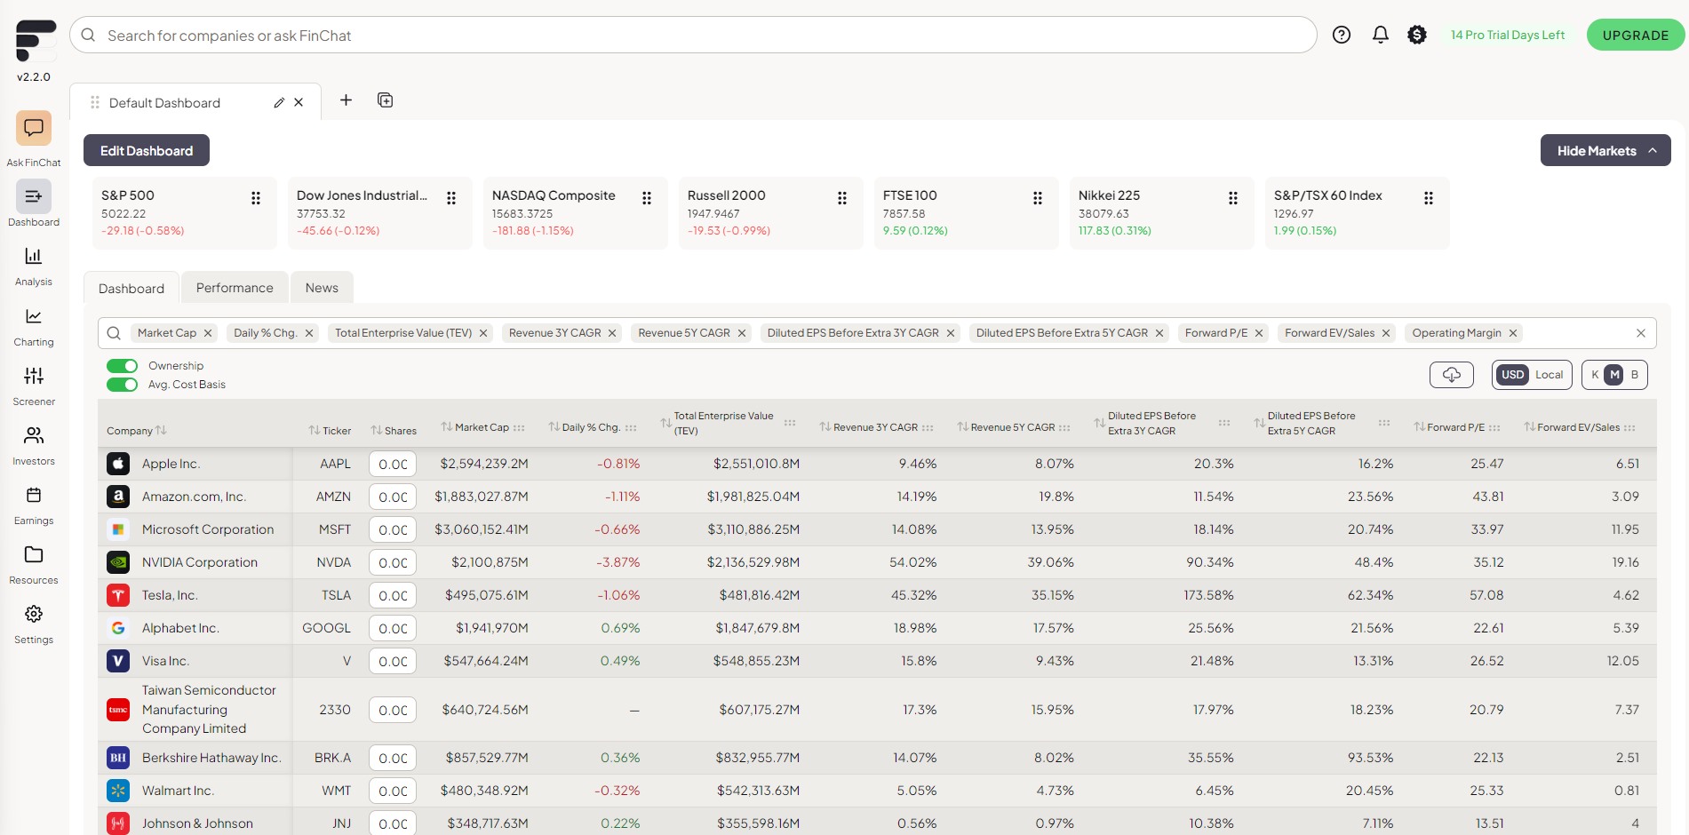Click the help question mark icon
Image resolution: width=1689 pixels, height=835 pixels.
(x=1342, y=35)
